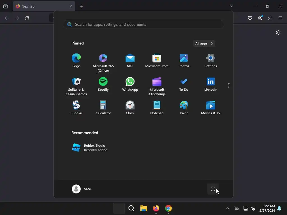Launch the Photos app
The width and height of the screenshot is (287, 215).
coord(184,61)
